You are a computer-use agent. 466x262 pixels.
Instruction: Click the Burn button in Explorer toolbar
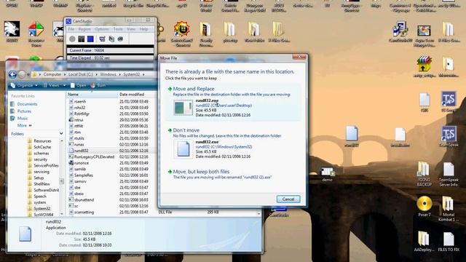(x=98, y=85)
